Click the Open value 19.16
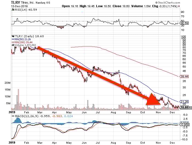 pos(74,6)
